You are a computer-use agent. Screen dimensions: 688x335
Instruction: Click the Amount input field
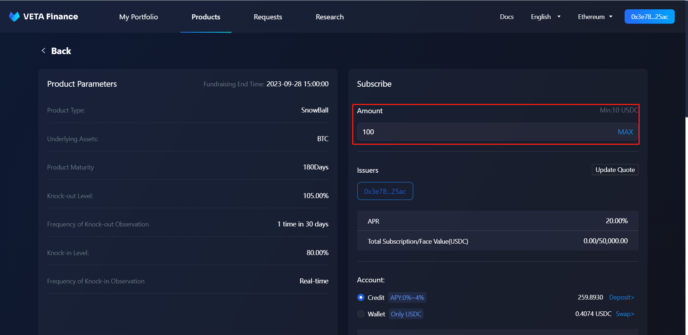point(484,132)
